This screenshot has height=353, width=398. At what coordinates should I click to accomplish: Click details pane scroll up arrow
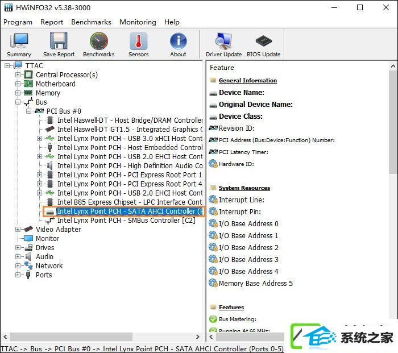[393, 67]
